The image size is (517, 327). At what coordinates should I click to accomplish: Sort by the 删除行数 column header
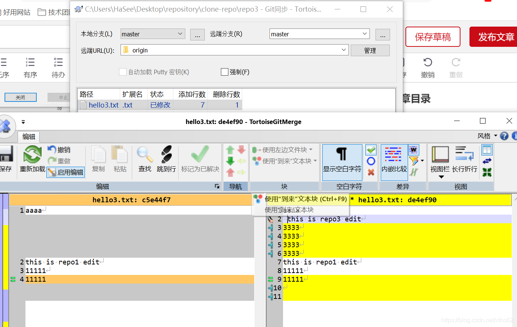pyautogui.click(x=225, y=94)
